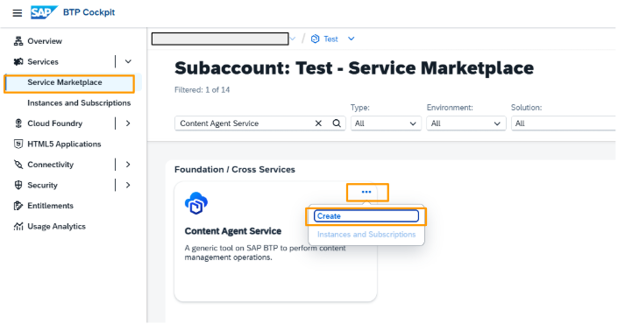Image resolution: width=618 pixels, height=324 pixels.
Task: Click the magnifier search icon
Action: [x=337, y=123]
